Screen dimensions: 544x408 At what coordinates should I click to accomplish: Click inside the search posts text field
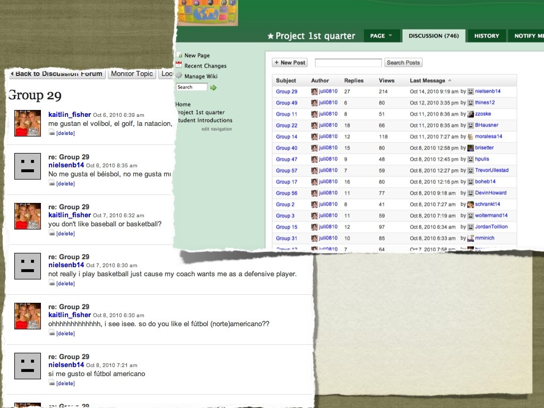point(348,63)
